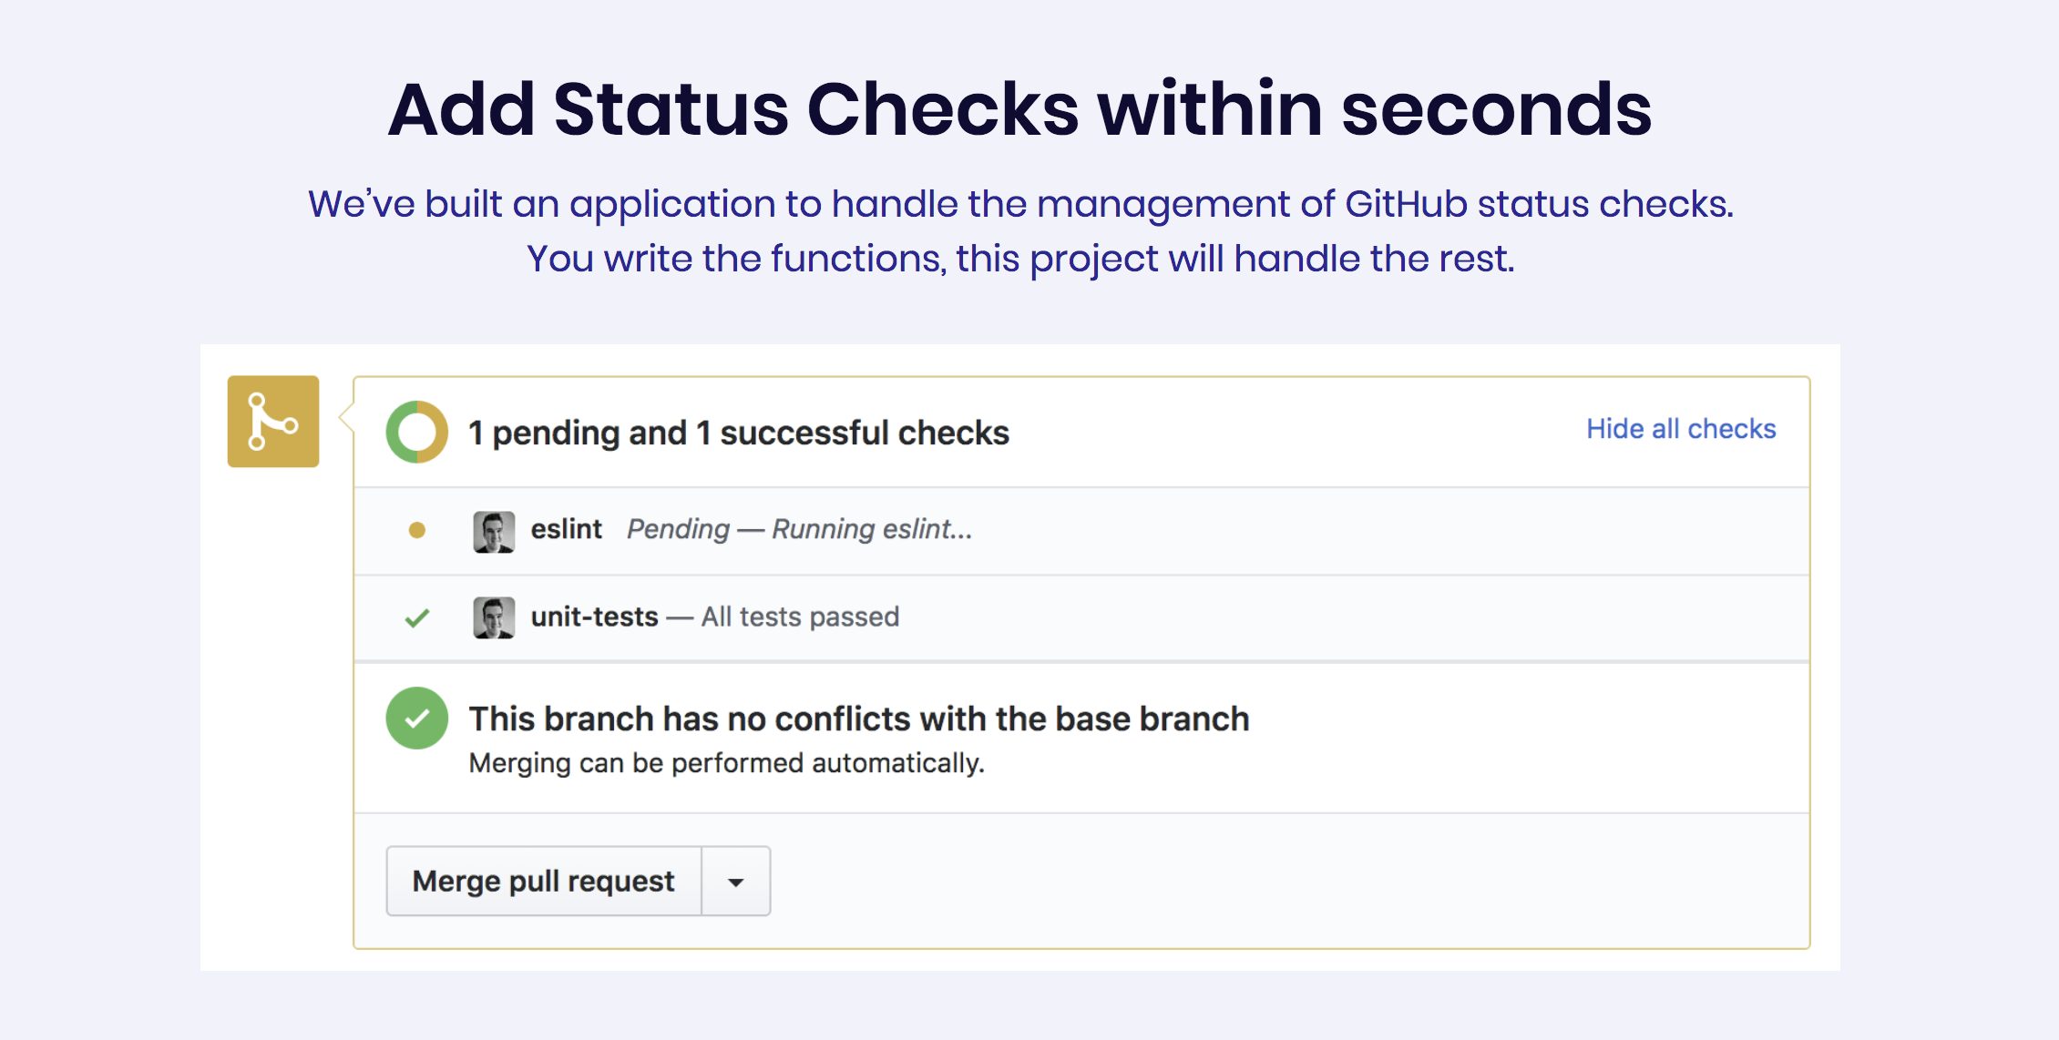Toggle visibility of all checks via Hide all checks
Viewport: 2059px width, 1040px height.
tap(1681, 428)
